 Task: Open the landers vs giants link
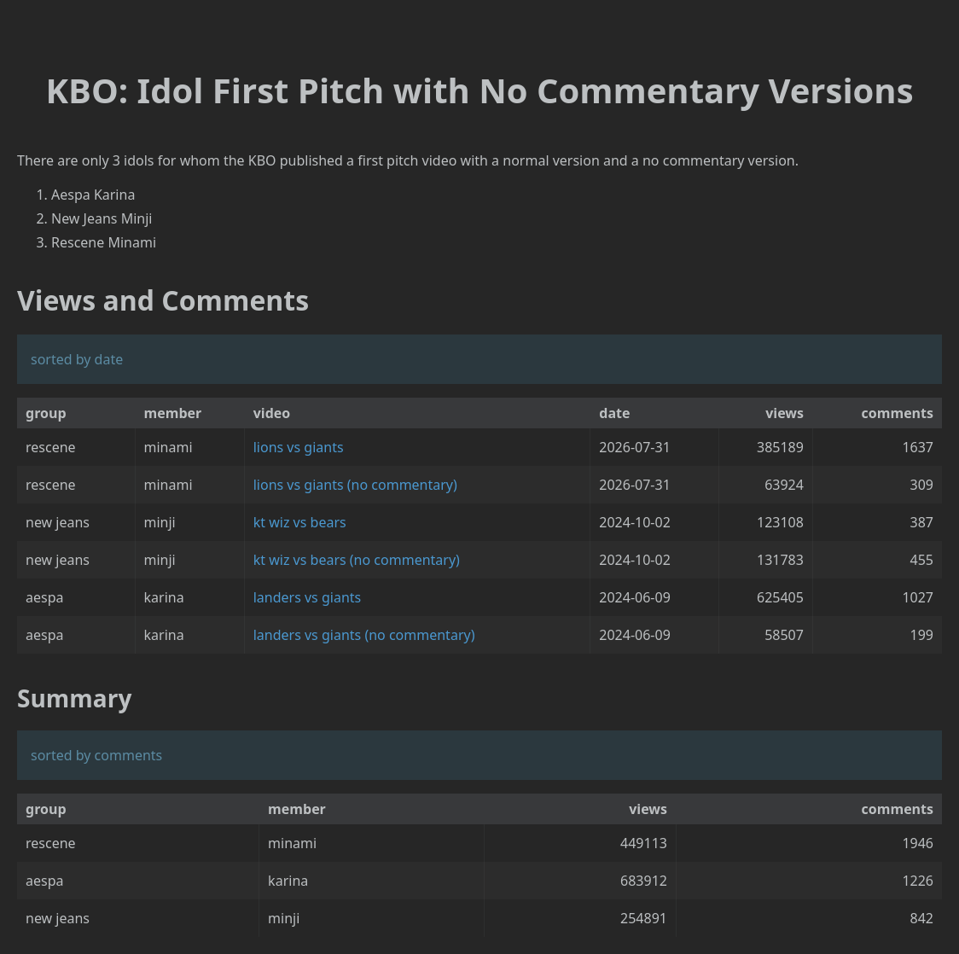click(x=306, y=598)
